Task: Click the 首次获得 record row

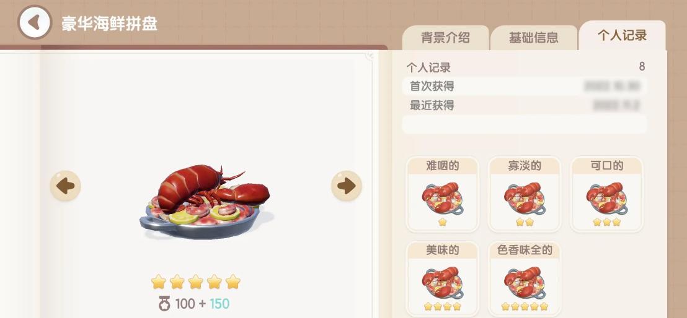Action: [525, 86]
